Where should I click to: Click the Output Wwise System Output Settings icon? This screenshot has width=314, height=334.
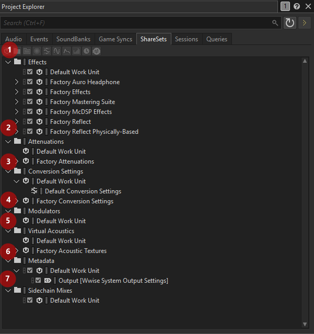48,281
